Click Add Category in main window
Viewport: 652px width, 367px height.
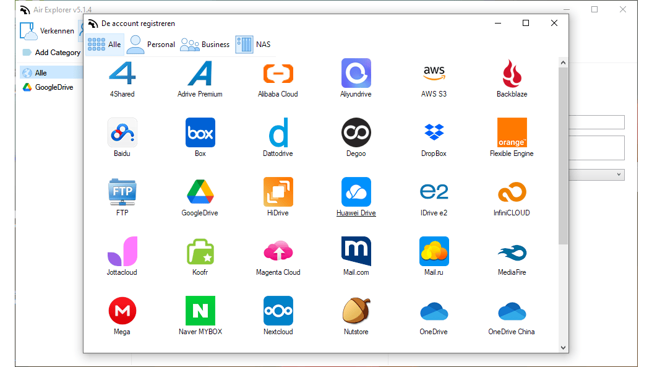pyautogui.click(x=51, y=53)
